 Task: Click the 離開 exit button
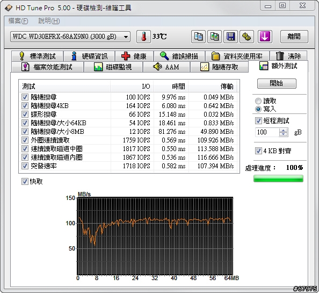click(x=294, y=37)
